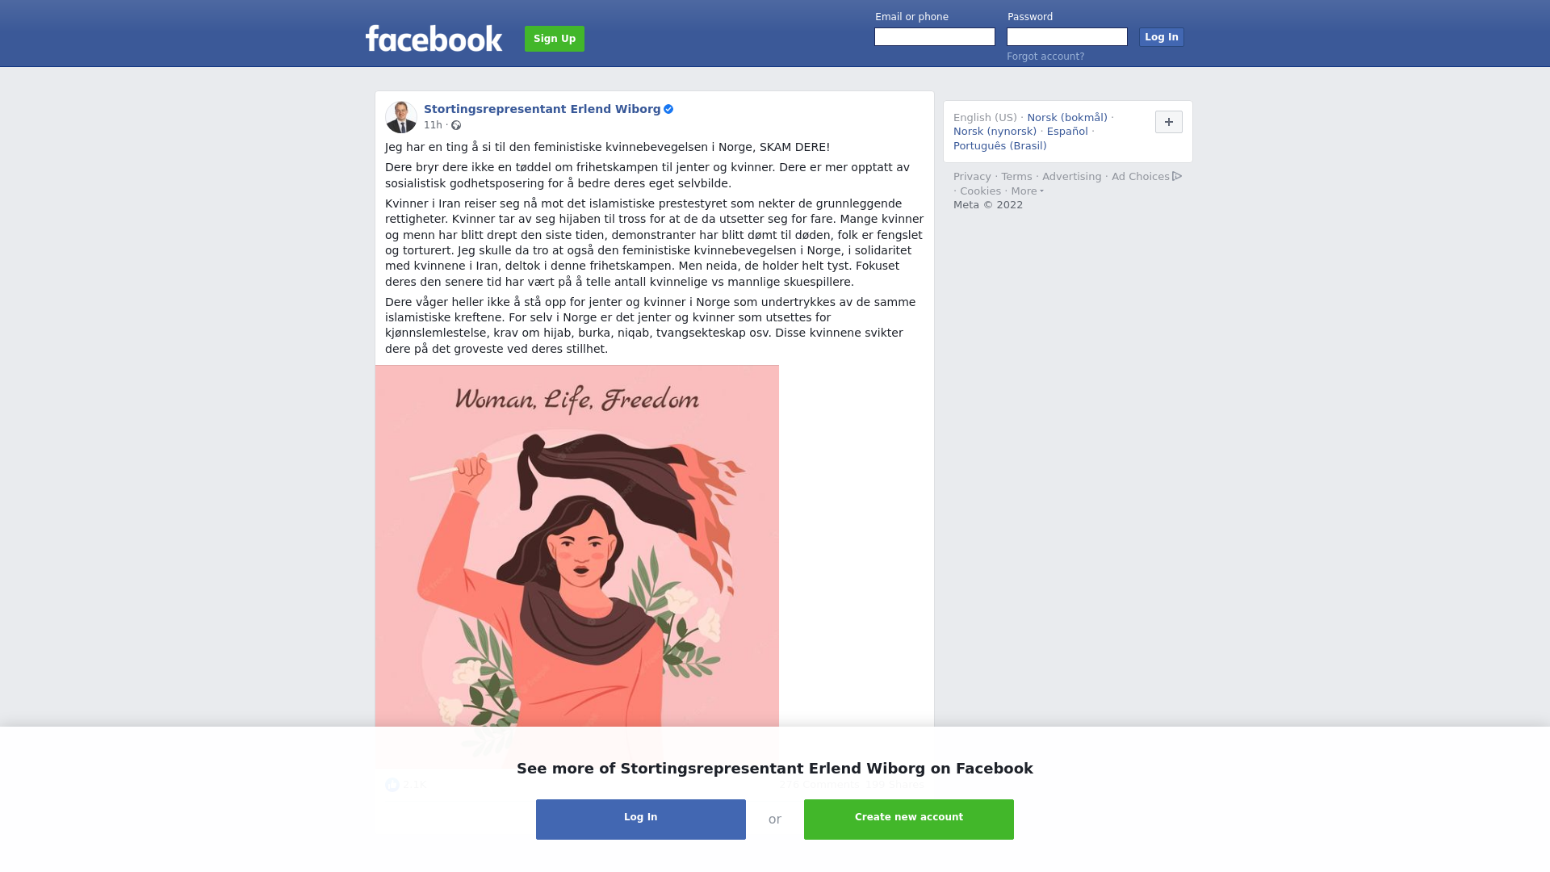The width and height of the screenshot is (1550, 872).
Task: Open the Privacy footer link
Action: (x=972, y=177)
